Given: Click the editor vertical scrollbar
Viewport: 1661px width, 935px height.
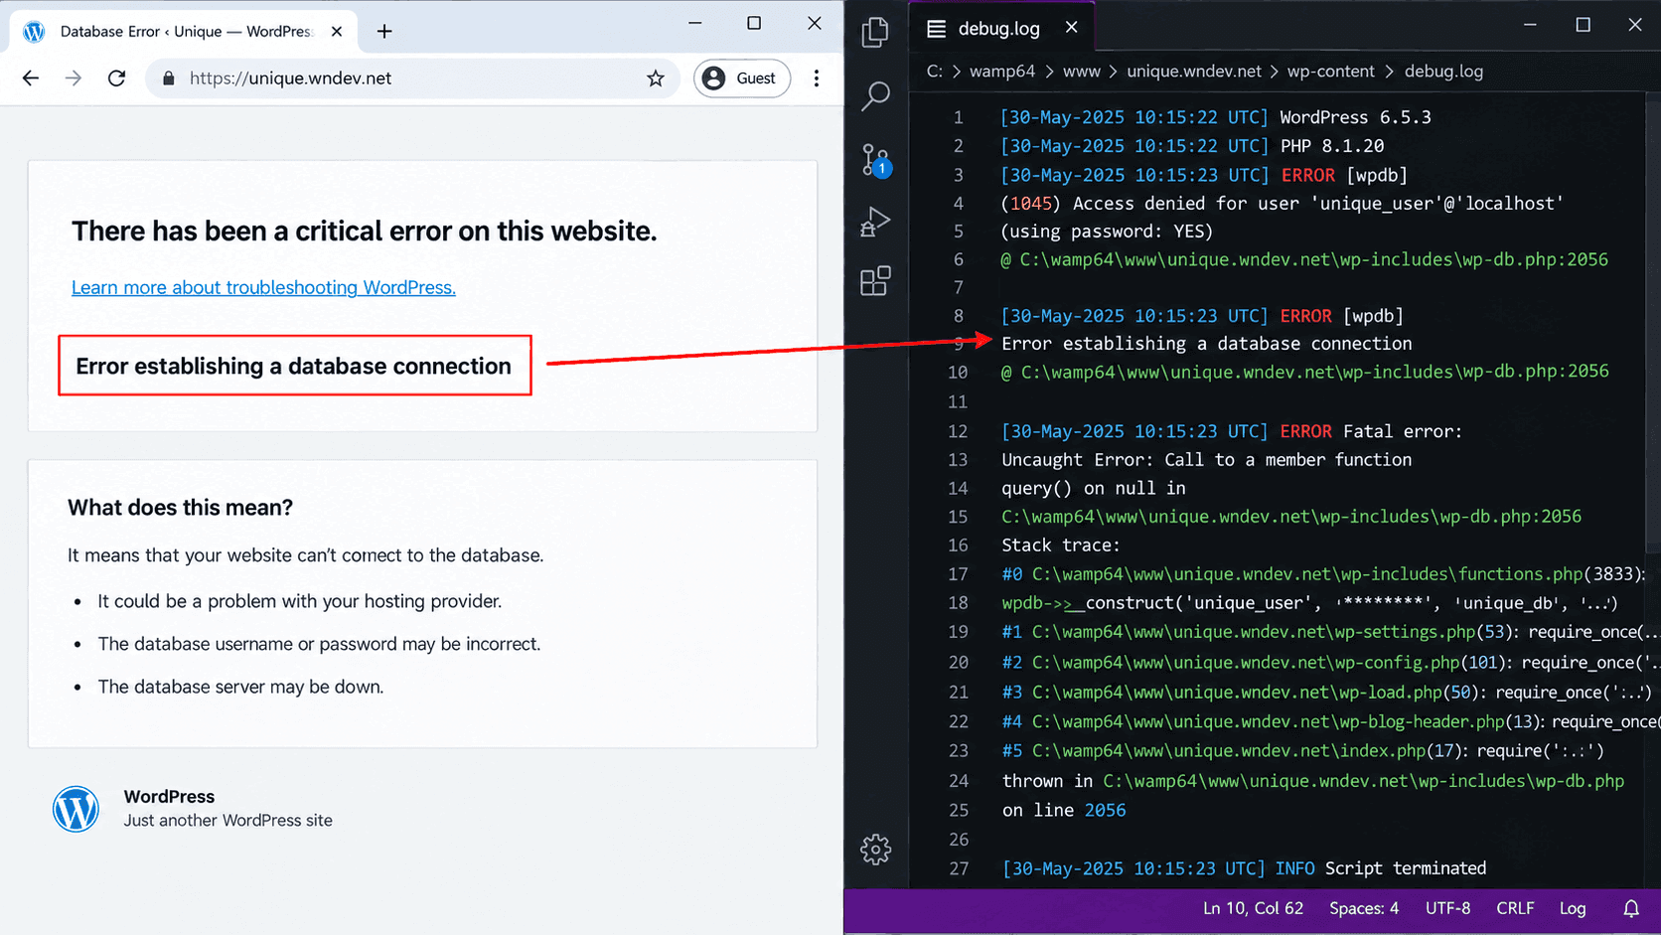Looking at the screenshot, I should [x=1653, y=323].
